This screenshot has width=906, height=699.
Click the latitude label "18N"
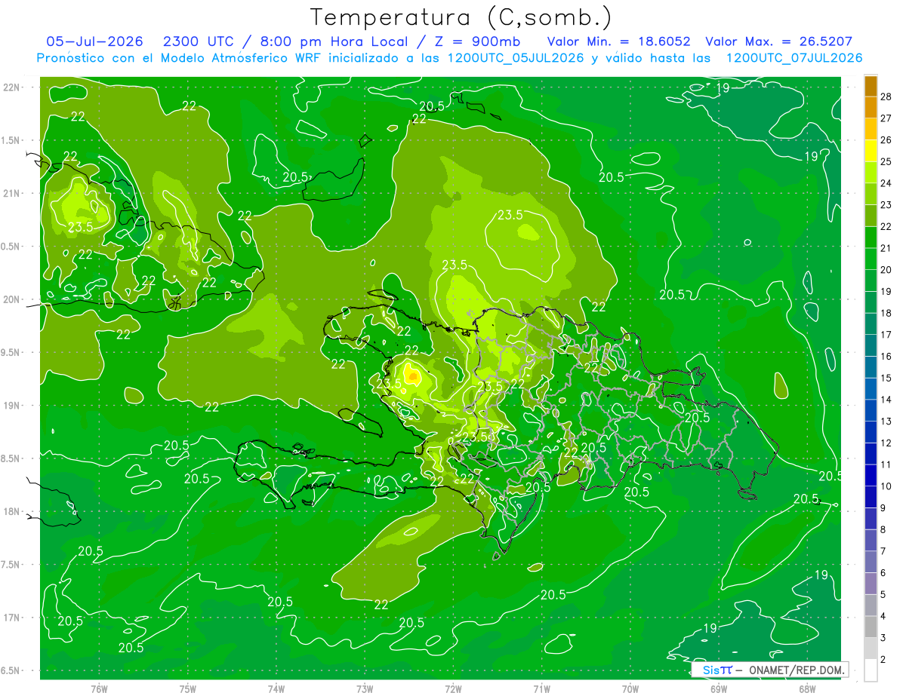pos(11,512)
